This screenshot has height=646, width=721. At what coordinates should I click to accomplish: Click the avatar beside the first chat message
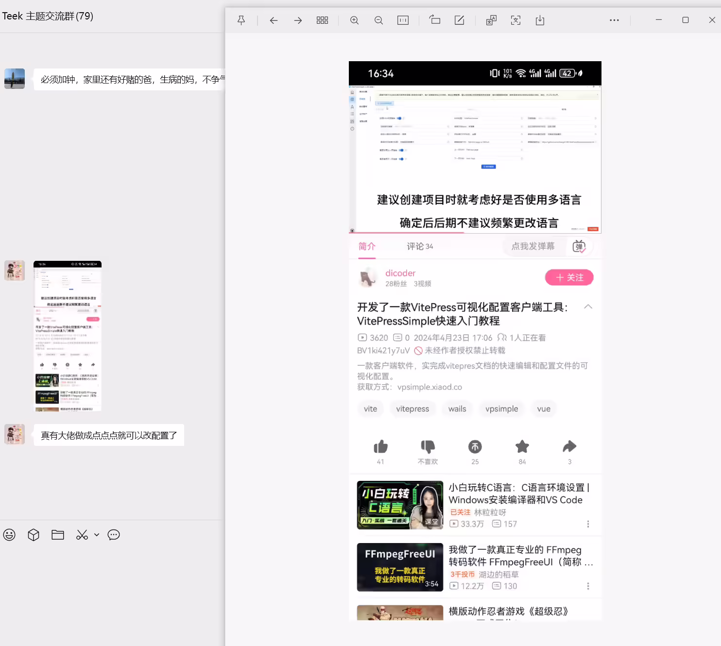[x=15, y=79]
